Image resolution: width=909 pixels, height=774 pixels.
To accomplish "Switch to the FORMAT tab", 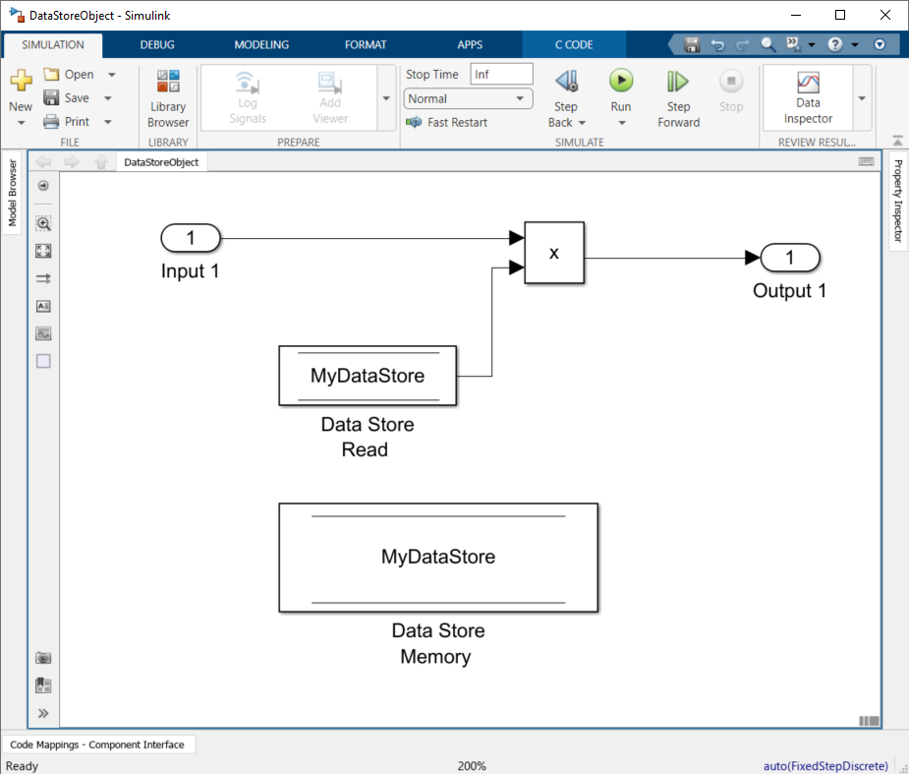I will [x=366, y=44].
